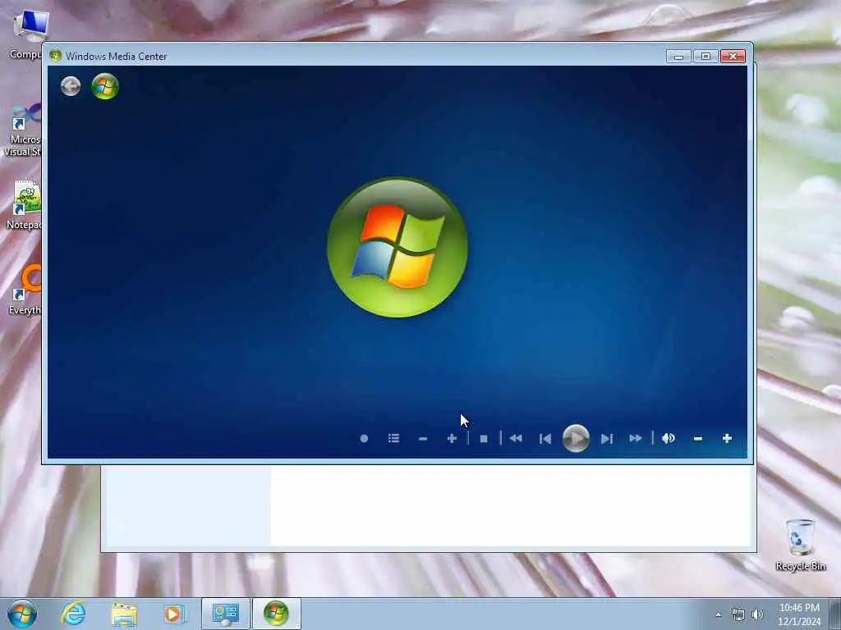This screenshot has height=630, width=841.
Task: Go to previous channel with Channel minus
Action: 423,439
